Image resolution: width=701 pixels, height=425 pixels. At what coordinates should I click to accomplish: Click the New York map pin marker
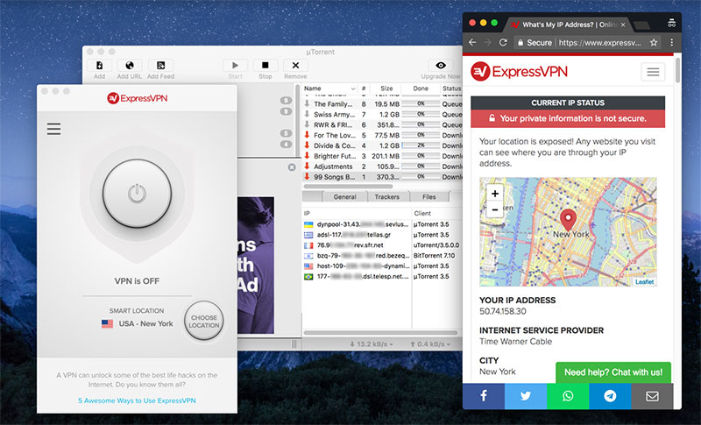click(568, 219)
